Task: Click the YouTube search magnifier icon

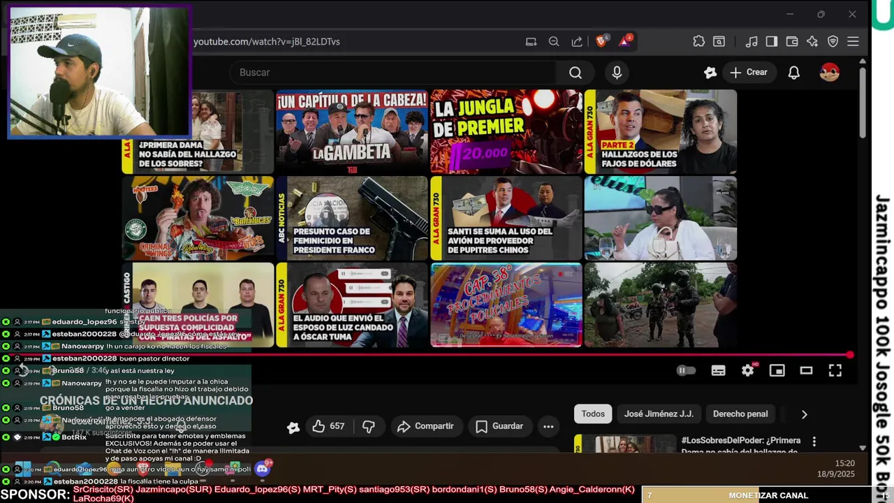Action: 575,73
